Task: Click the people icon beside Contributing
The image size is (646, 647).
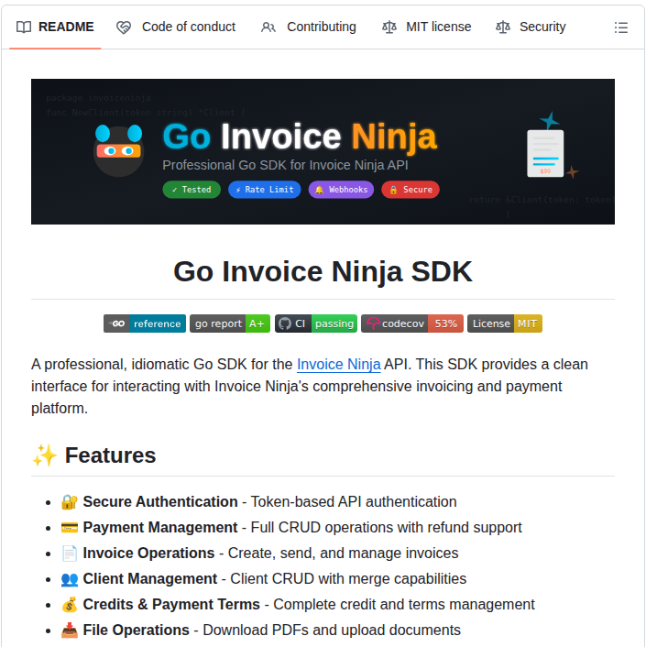Action: (268, 27)
